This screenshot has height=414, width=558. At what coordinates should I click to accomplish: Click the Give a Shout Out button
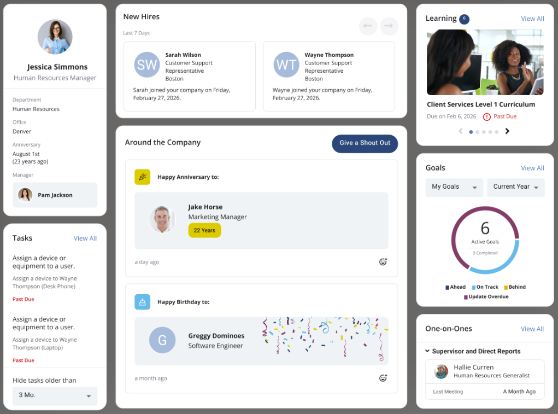click(x=365, y=143)
